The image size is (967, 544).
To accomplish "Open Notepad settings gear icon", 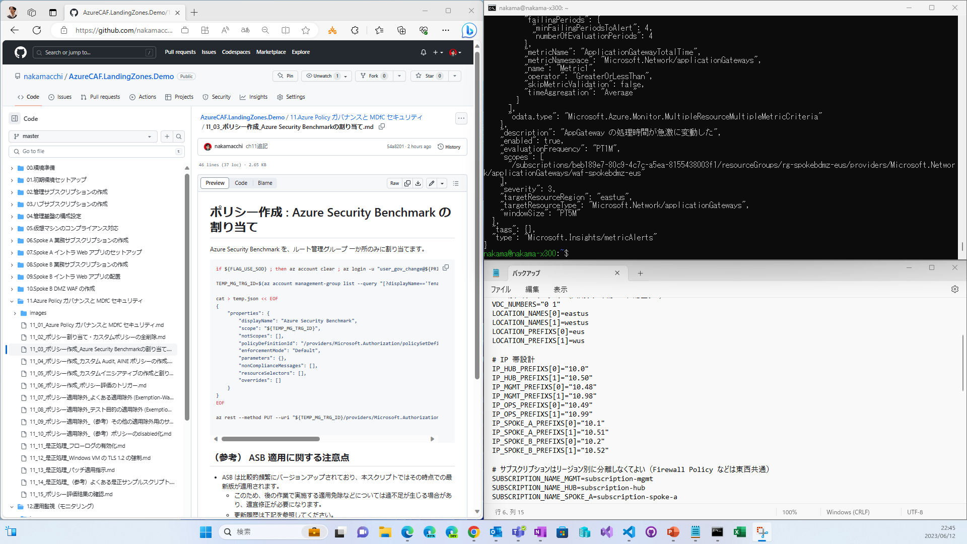I will 954,289.
